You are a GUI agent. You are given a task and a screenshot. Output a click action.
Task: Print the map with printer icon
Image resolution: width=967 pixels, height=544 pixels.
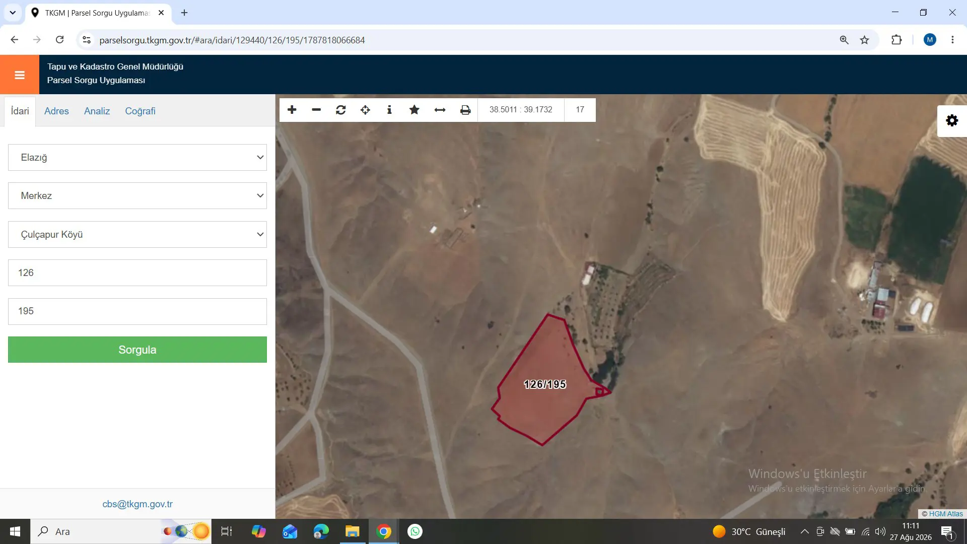(x=465, y=110)
